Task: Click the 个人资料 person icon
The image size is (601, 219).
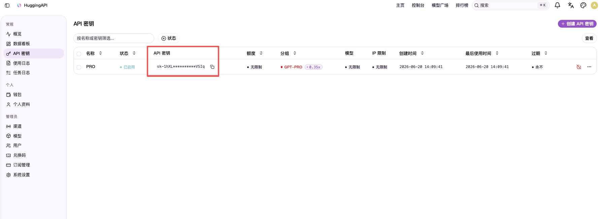Action: [9, 104]
